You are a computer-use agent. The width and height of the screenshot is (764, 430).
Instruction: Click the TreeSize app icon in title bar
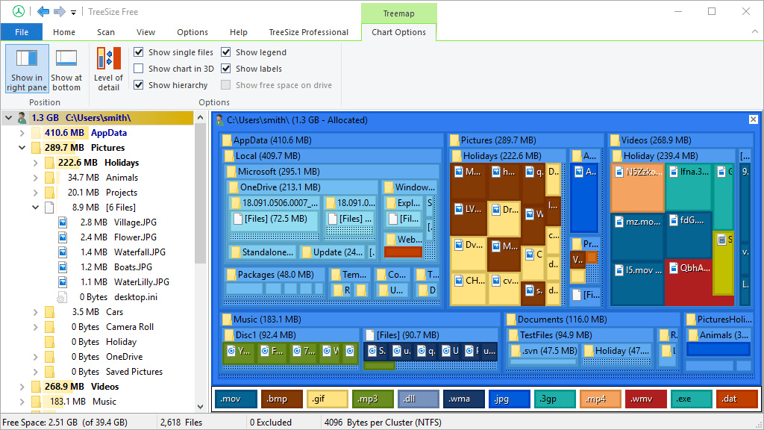[19, 11]
